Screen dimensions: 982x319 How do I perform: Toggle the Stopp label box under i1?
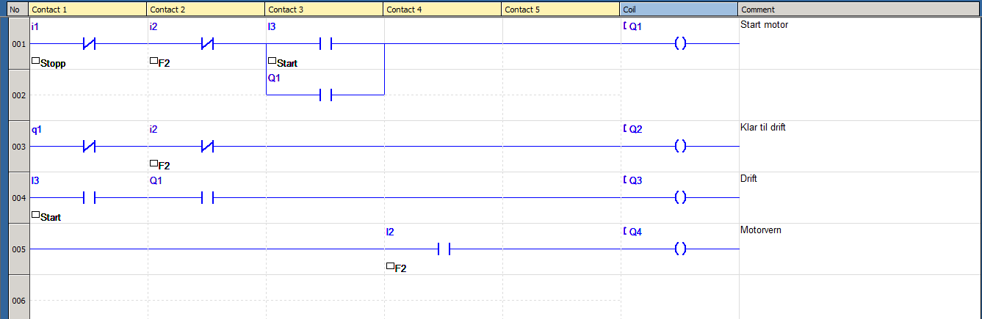tap(35, 61)
